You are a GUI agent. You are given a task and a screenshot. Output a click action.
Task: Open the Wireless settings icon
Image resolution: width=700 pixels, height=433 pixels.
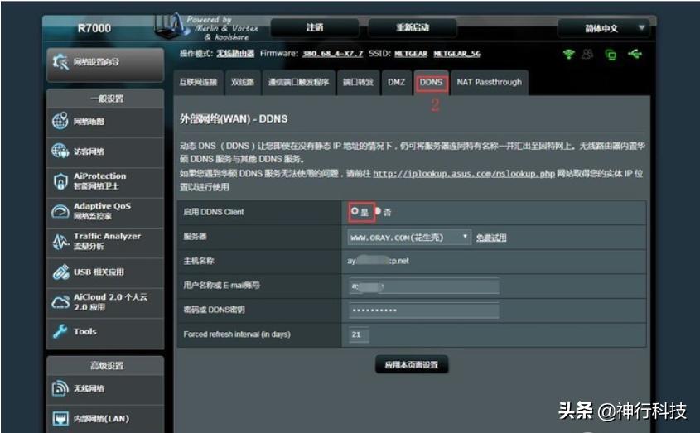coord(60,388)
